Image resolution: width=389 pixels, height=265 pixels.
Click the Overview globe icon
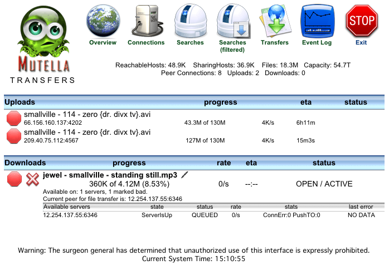coord(103,20)
